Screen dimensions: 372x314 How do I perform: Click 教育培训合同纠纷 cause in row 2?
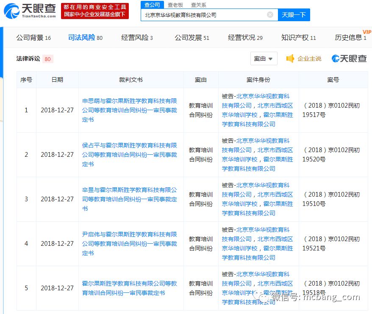(x=201, y=155)
